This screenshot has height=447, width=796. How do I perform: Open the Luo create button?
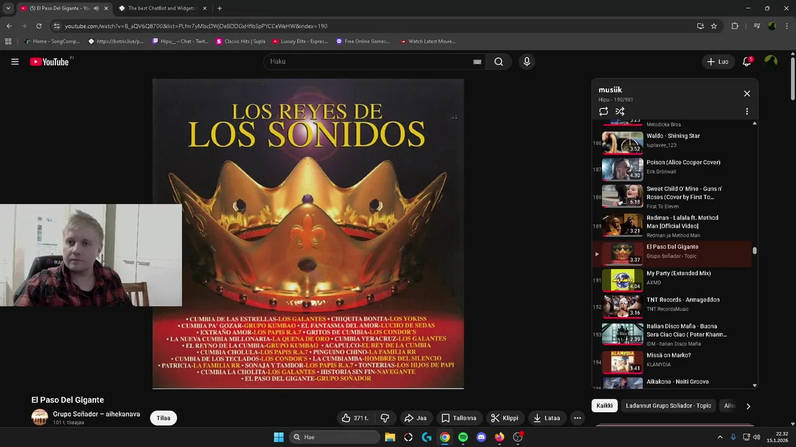[718, 61]
